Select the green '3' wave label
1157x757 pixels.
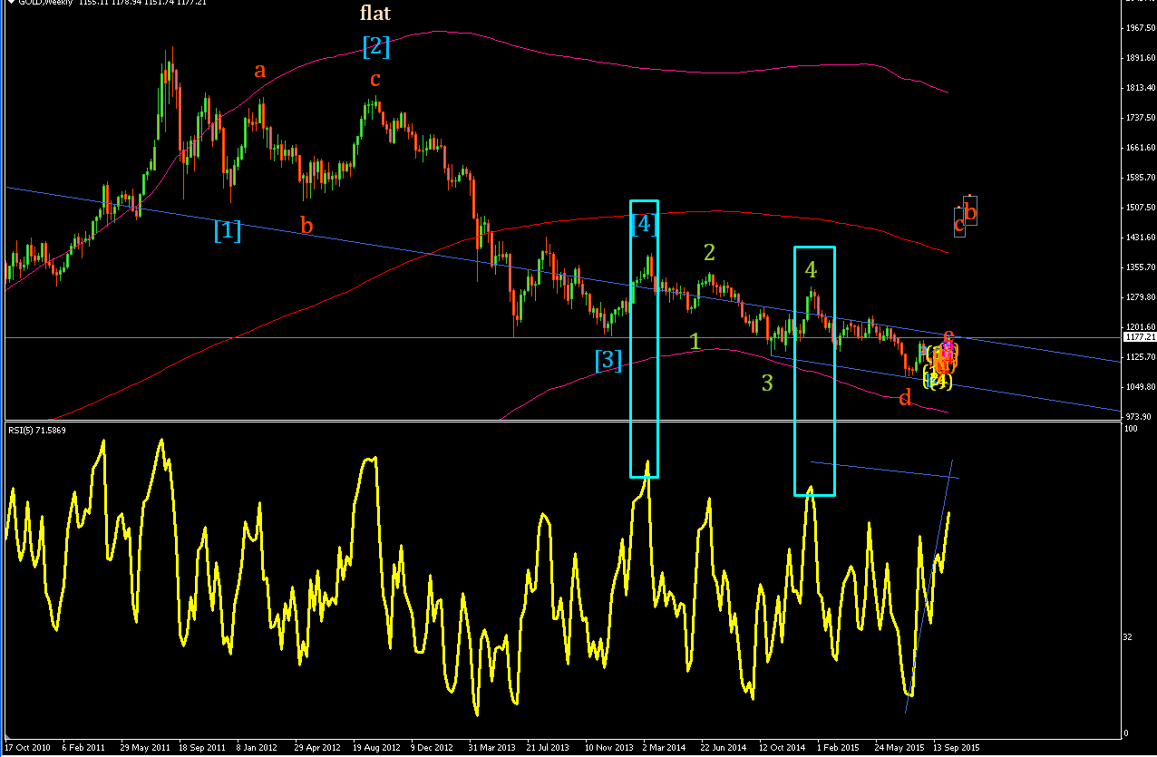[x=767, y=383]
